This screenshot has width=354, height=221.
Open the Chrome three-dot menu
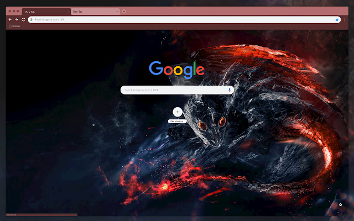tap(345, 20)
